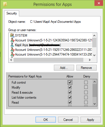Click right arrow of horizontal user list scrollbar
105x127 pixels.
click(89, 60)
